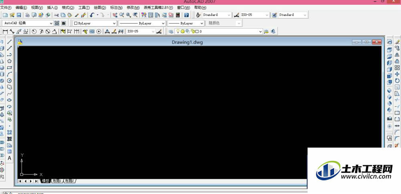
Task: Select the Mirror modify tool
Action: tap(397, 55)
